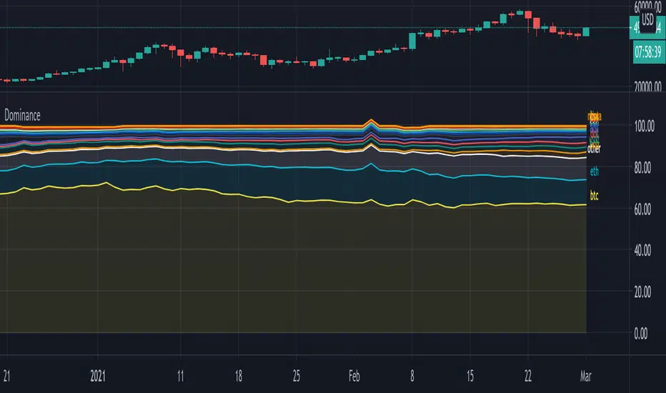This screenshot has height=393, width=666.
Task: Click the 07:58:39 countdown label
Action: (x=647, y=52)
